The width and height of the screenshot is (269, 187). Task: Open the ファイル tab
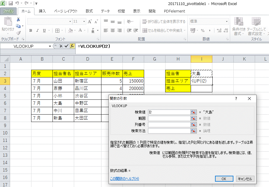click(x=8, y=11)
